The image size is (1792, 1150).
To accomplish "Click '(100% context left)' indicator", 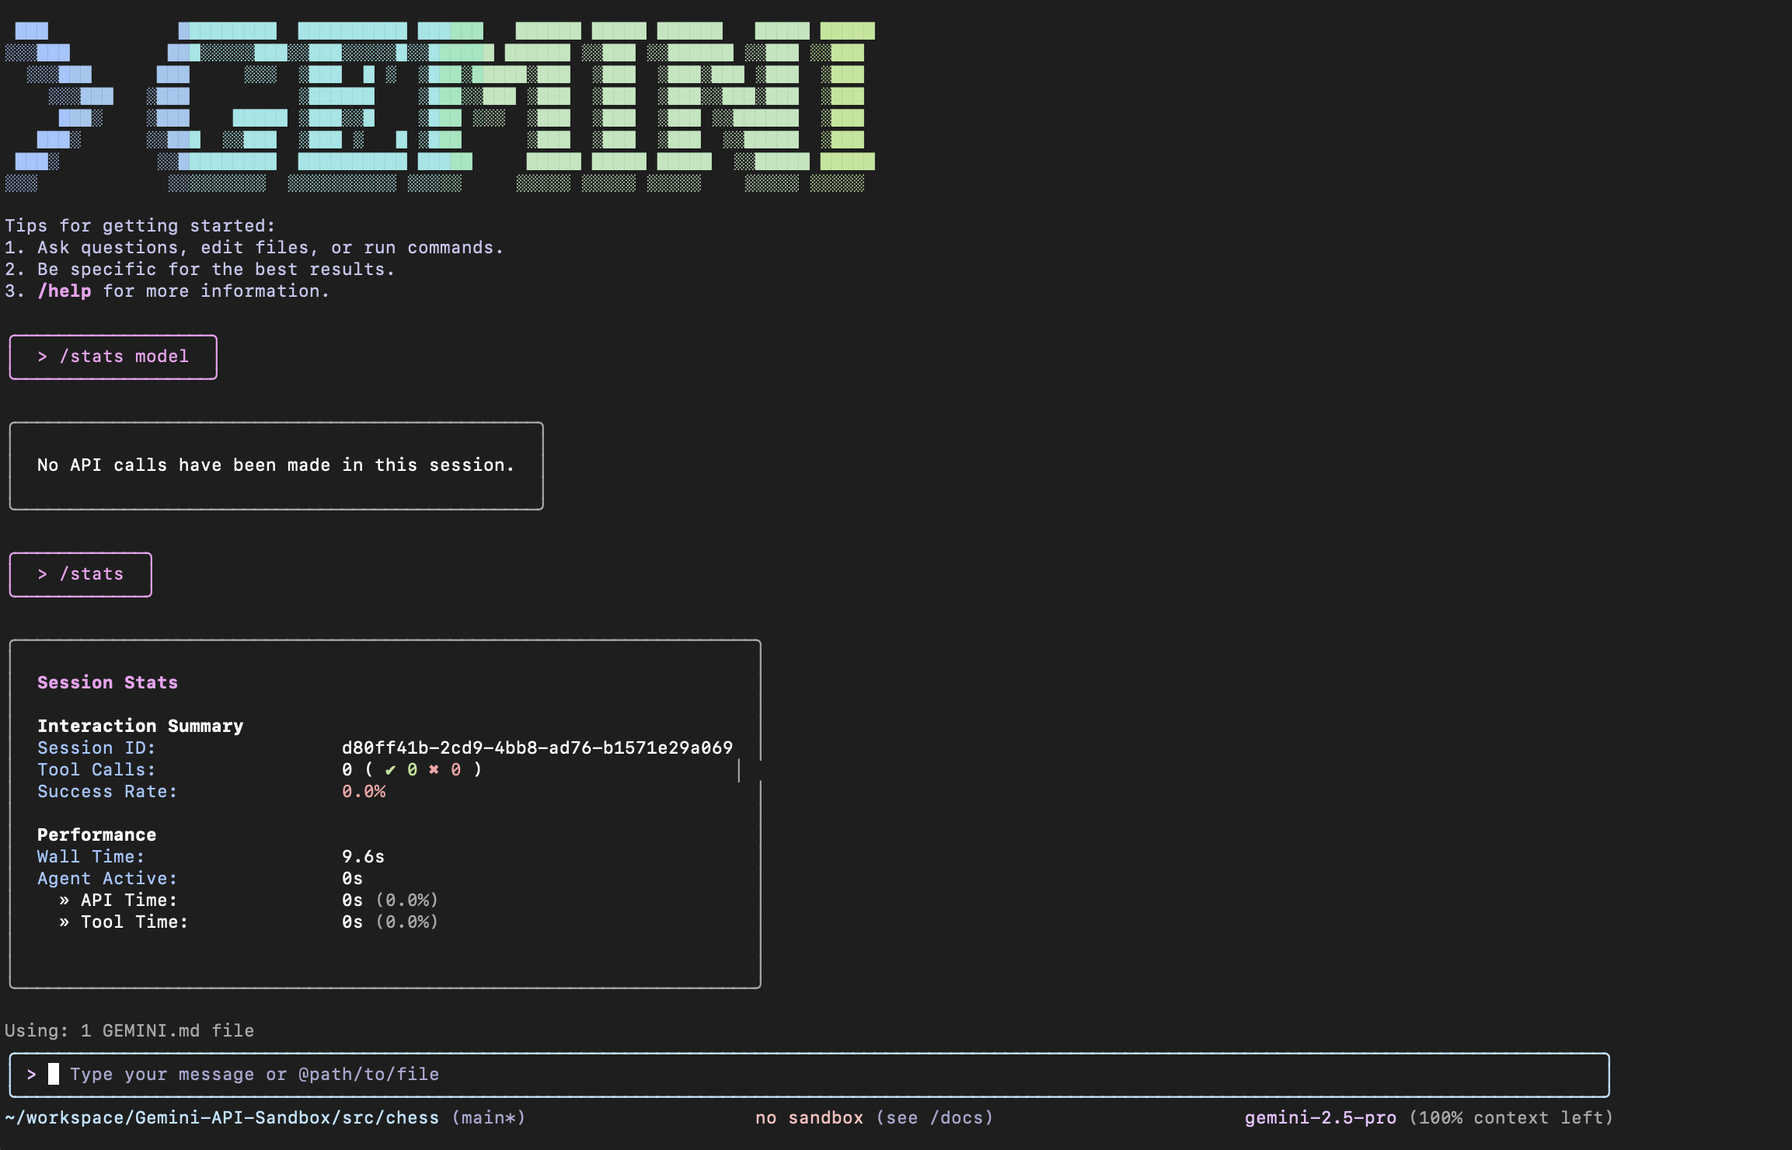I will tap(1511, 1117).
